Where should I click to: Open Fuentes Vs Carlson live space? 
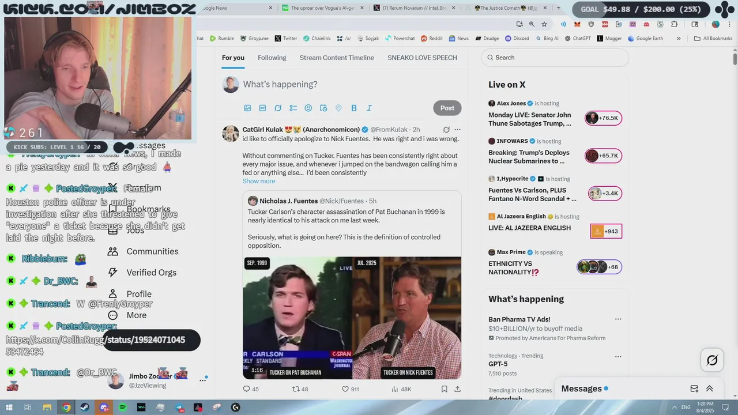tap(555, 189)
